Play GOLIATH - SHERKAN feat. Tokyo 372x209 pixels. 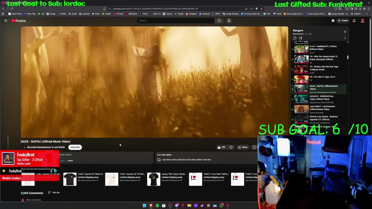tap(319, 99)
